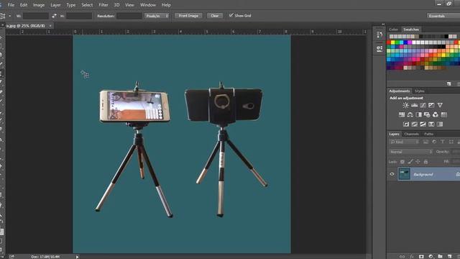Toggle type layer filter icon
The height and width of the screenshot is (259, 460).
[x=443, y=142]
